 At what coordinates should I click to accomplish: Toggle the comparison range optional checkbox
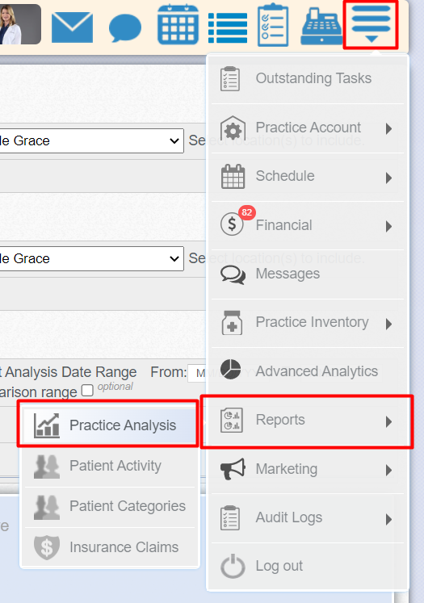click(x=87, y=391)
